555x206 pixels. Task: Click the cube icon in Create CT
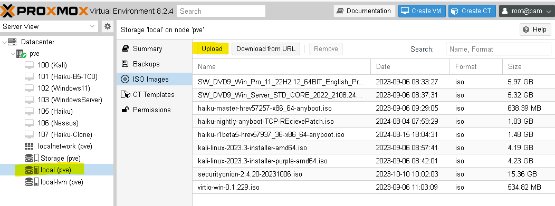point(455,11)
